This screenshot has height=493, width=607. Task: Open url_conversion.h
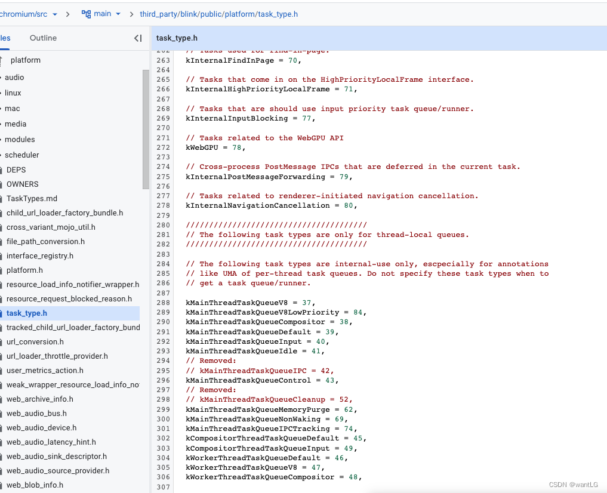coord(35,341)
